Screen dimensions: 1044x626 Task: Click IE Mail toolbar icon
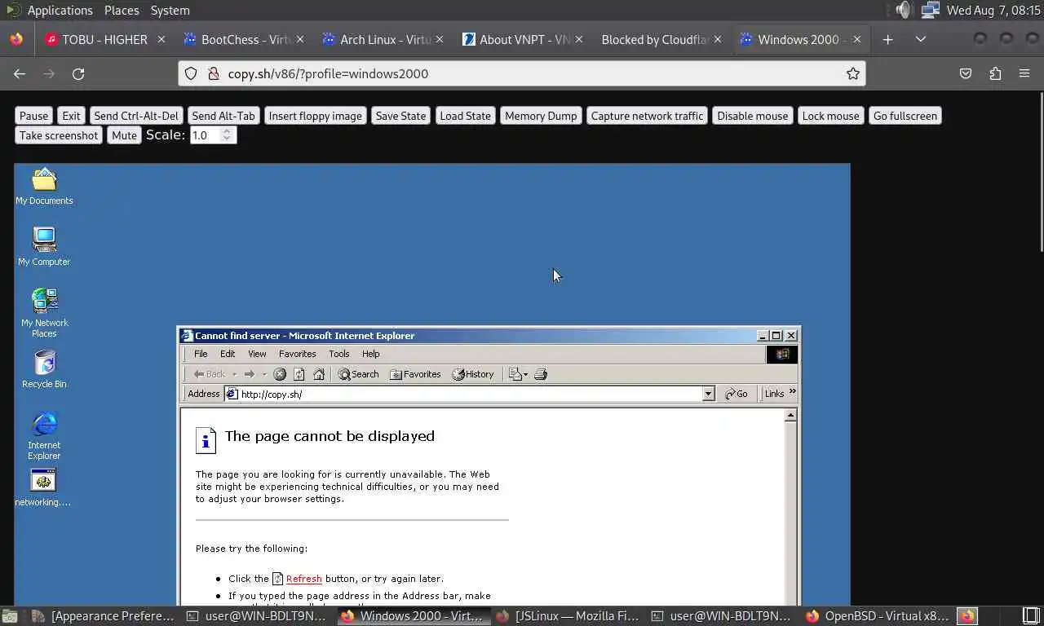[515, 374]
